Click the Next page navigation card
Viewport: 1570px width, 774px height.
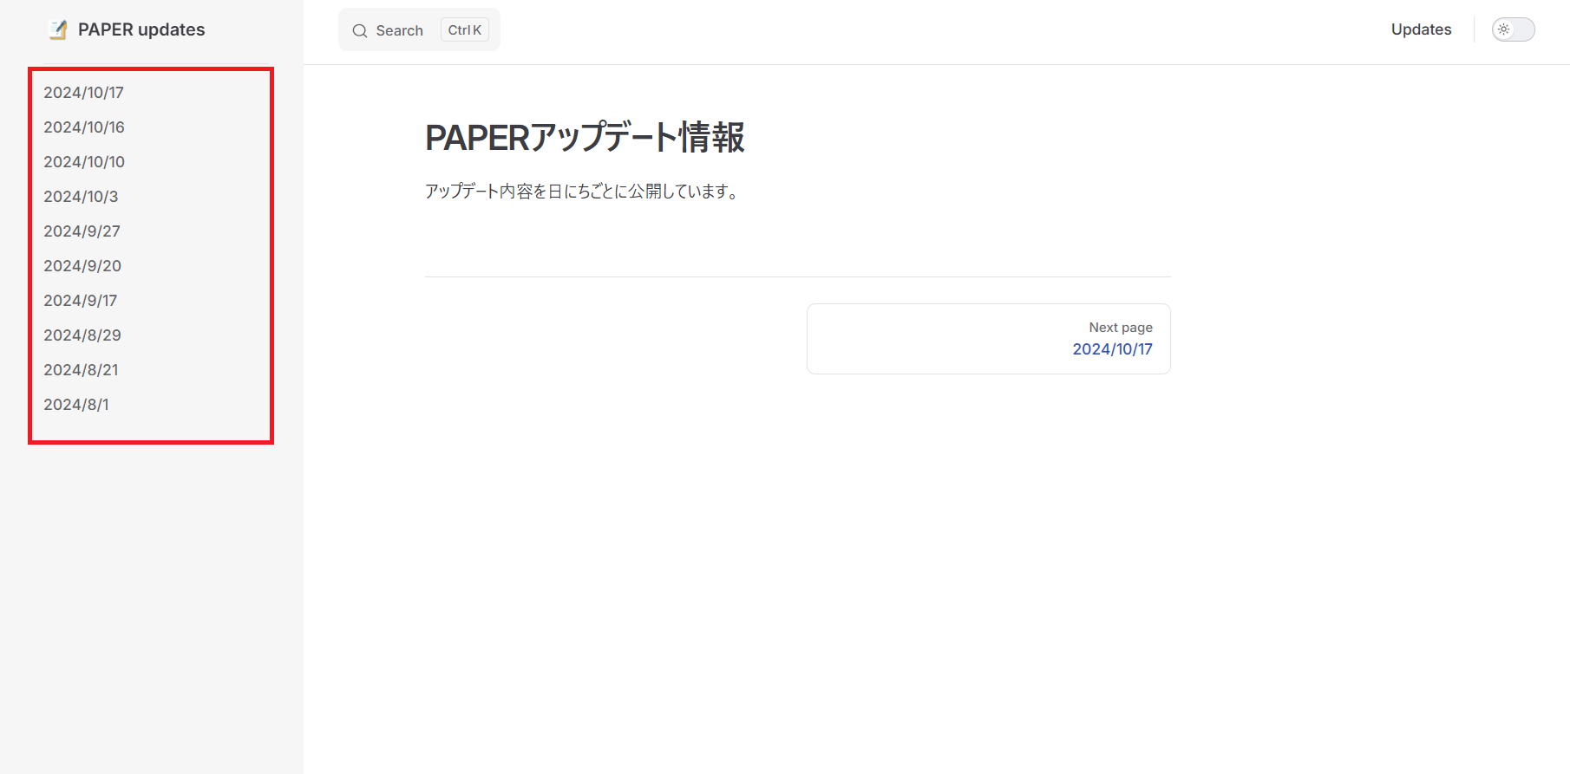[988, 339]
